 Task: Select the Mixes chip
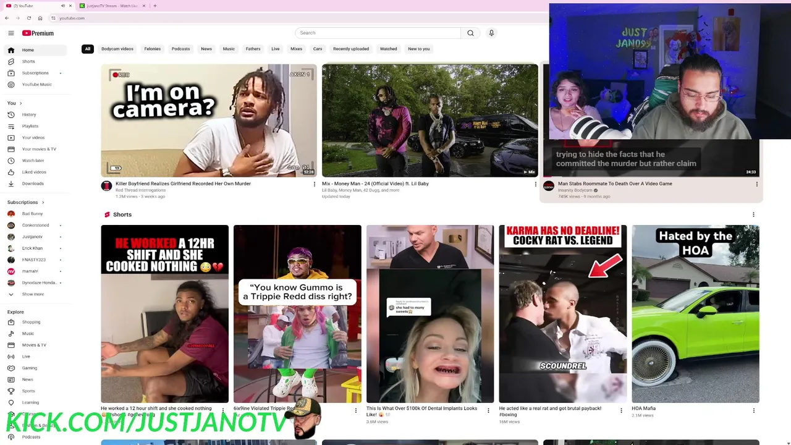click(x=296, y=49)
